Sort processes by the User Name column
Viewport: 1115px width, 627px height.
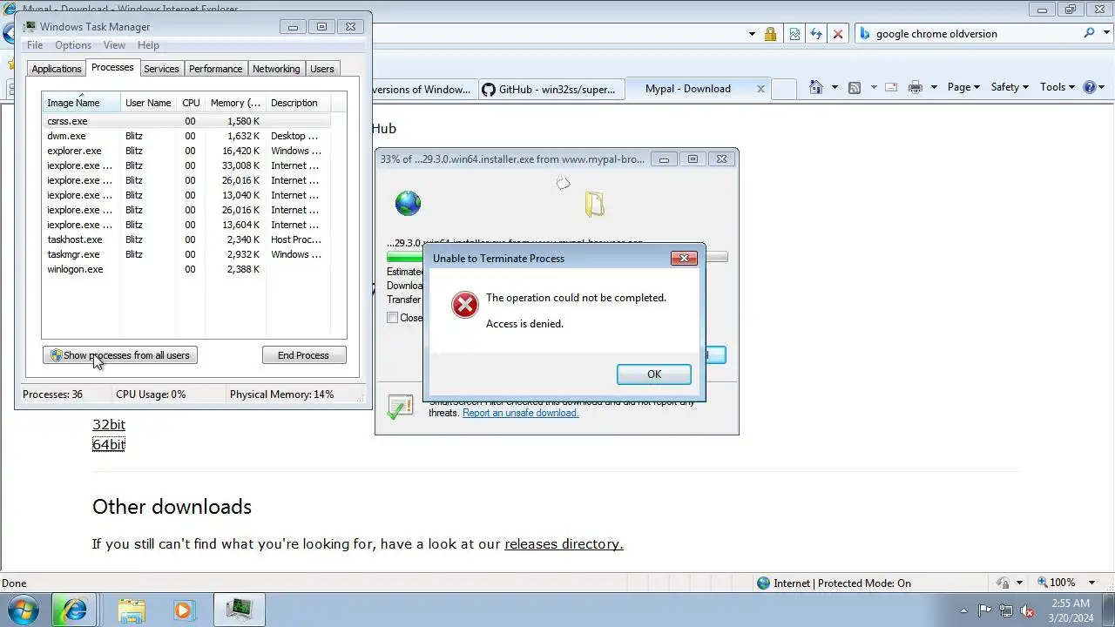(148, 103)
